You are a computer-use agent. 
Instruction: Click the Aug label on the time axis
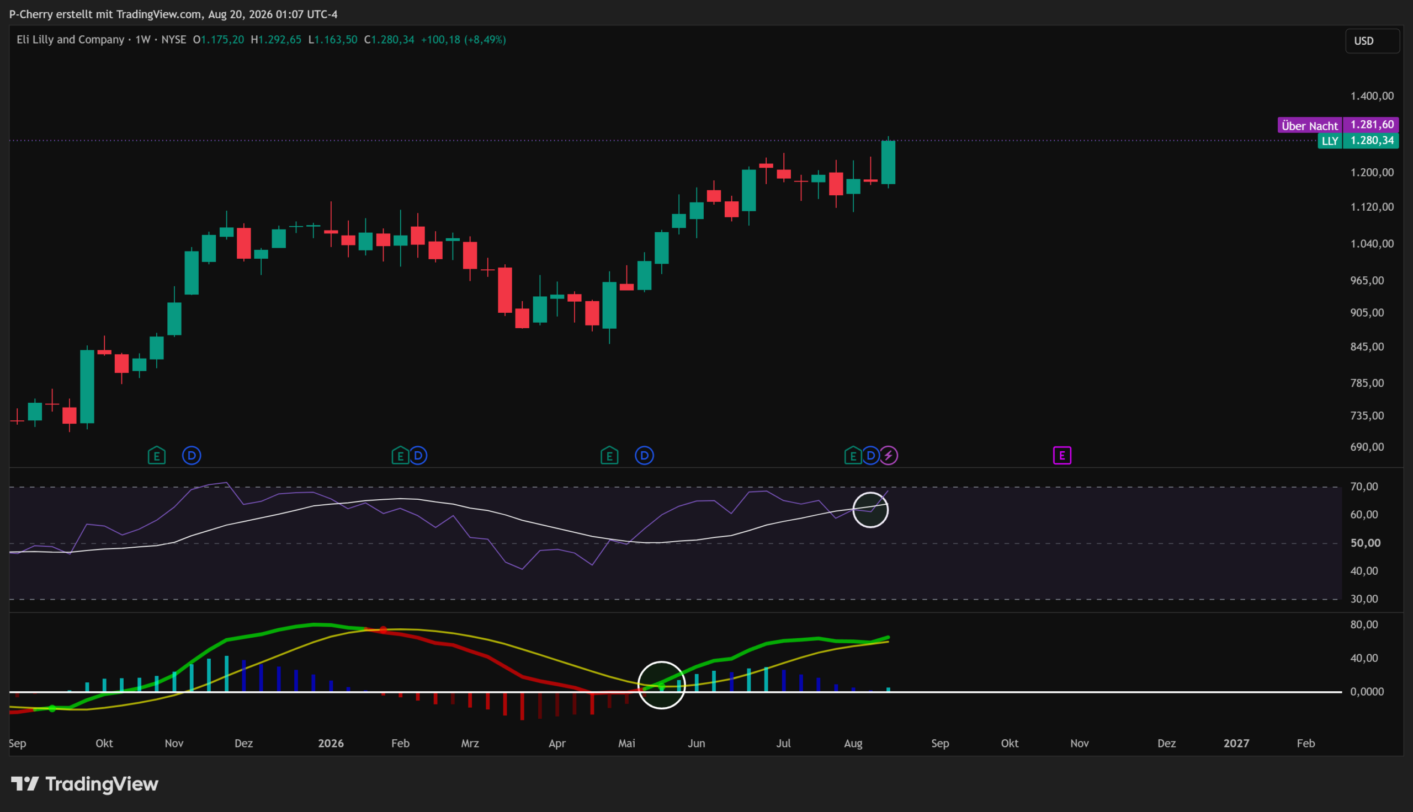pos(853,744)
